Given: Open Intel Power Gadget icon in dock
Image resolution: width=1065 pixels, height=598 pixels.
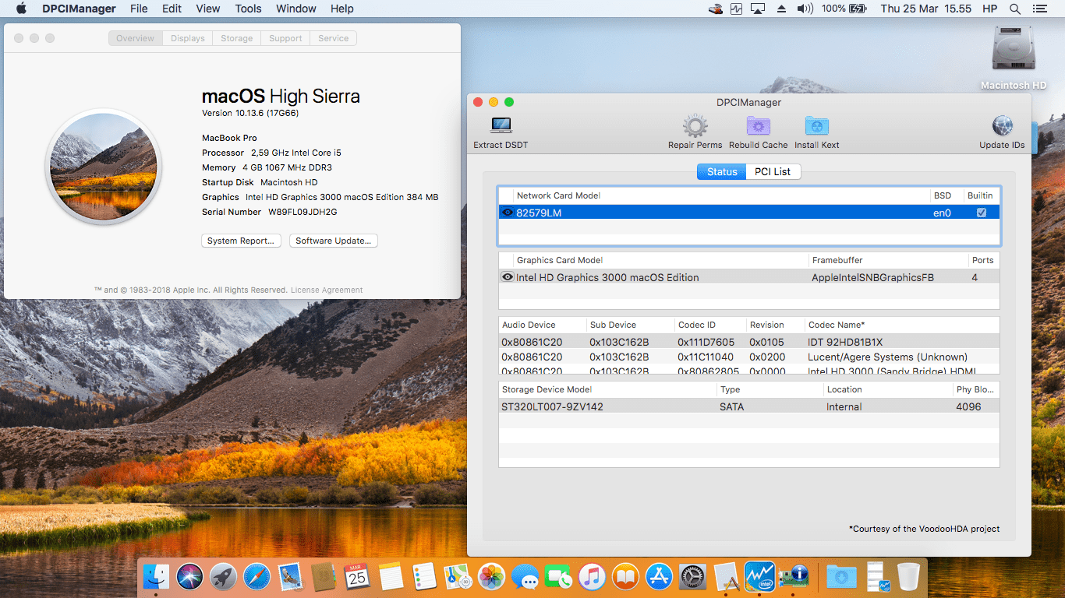Looking at the screenshot, I should coord(759,577).
